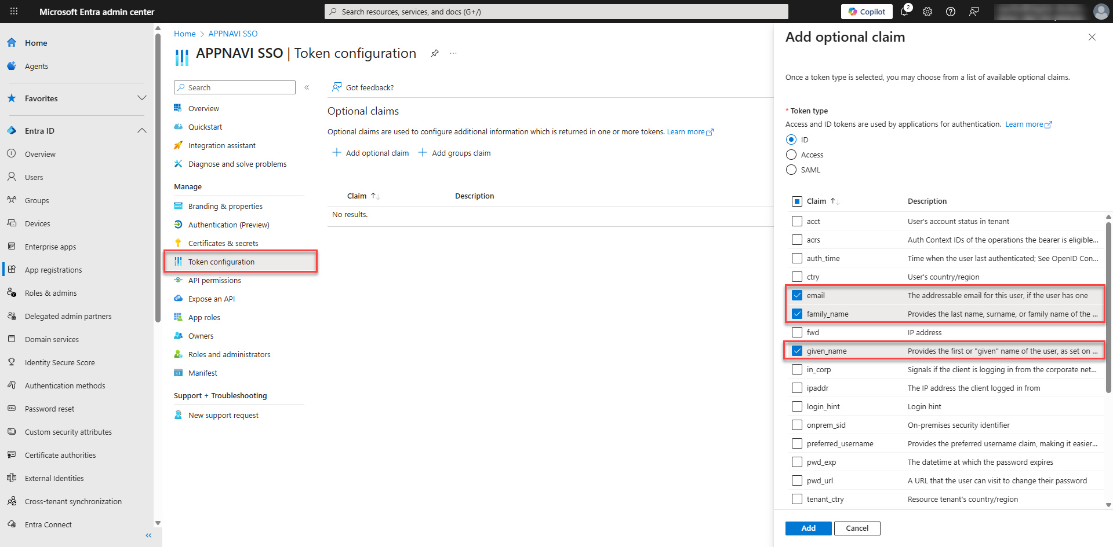Viewport: 1113px width, 547px height.
Task: Select the Access token type radio
Action: tap(791, 155)
